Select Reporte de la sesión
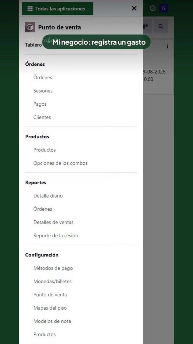The width and height of the screenshot is (193, 344). [56, 235]
